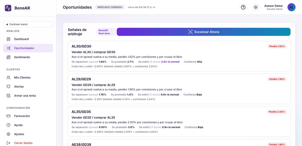Open Facturación settings

28,116
